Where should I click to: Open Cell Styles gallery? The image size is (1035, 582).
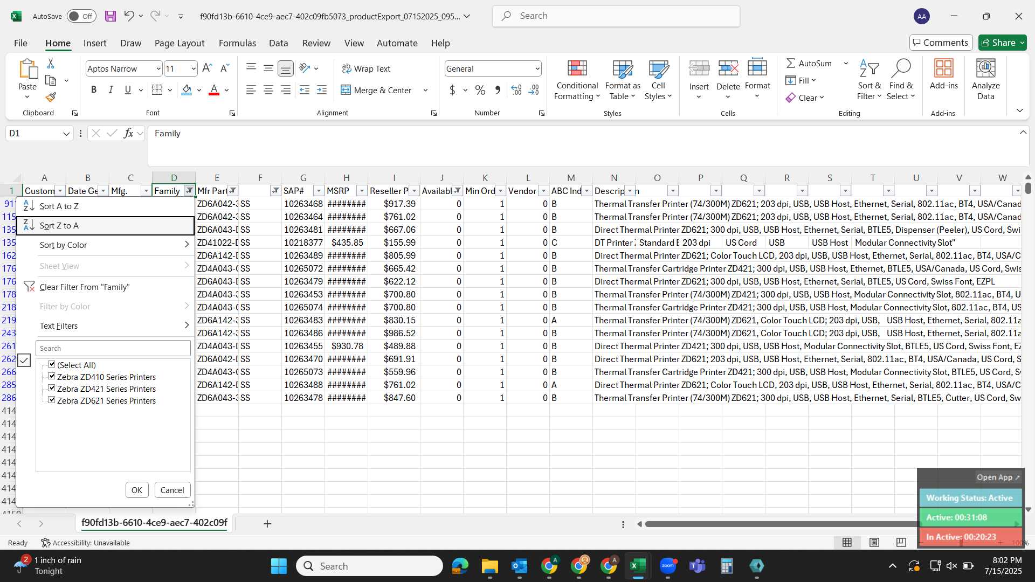click(x=658, y=80)
